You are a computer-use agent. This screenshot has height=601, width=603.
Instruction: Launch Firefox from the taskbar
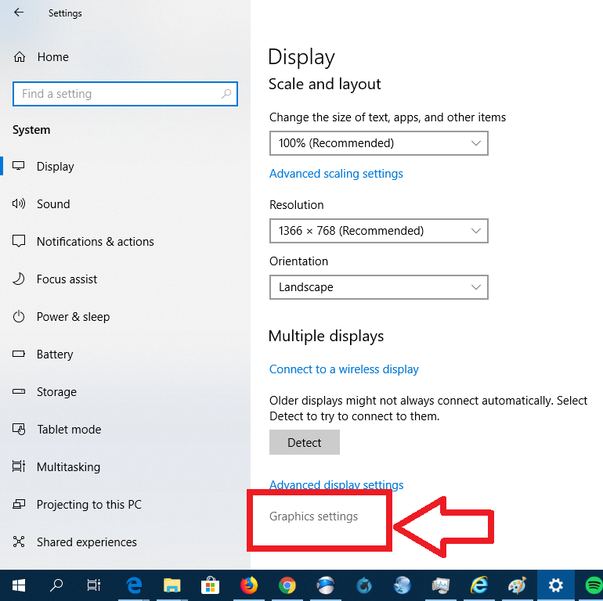point(249,585)
